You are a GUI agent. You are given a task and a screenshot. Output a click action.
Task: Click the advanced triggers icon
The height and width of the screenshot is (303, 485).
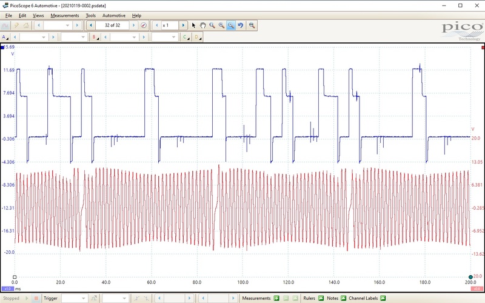[93, 298]
